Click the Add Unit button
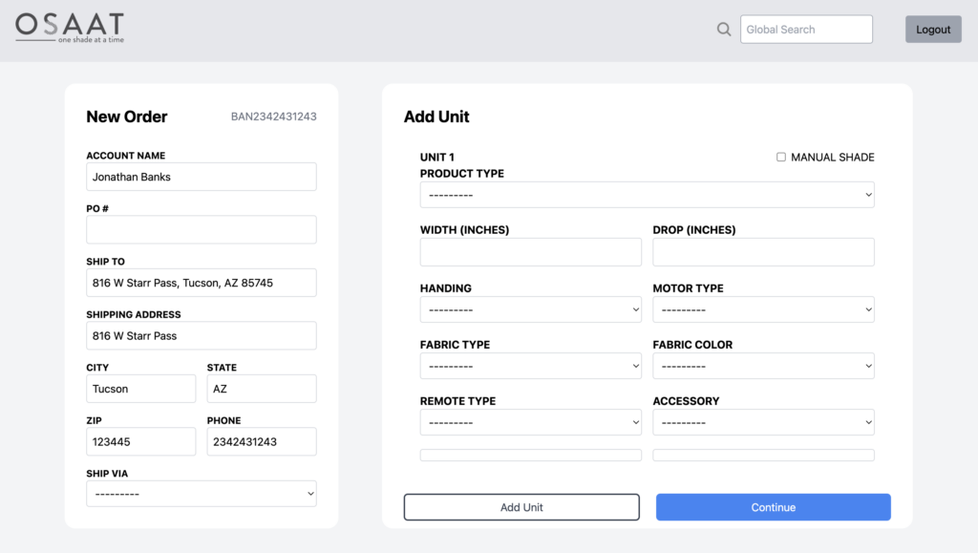This screenshot has height=553, width=978. (521, 507)
